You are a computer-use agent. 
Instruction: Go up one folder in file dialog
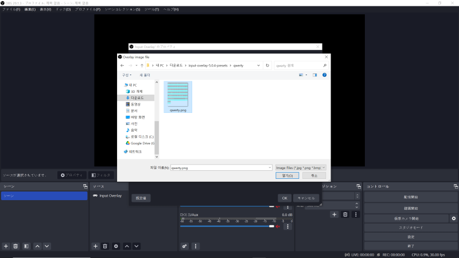click(x=142, y=65)
